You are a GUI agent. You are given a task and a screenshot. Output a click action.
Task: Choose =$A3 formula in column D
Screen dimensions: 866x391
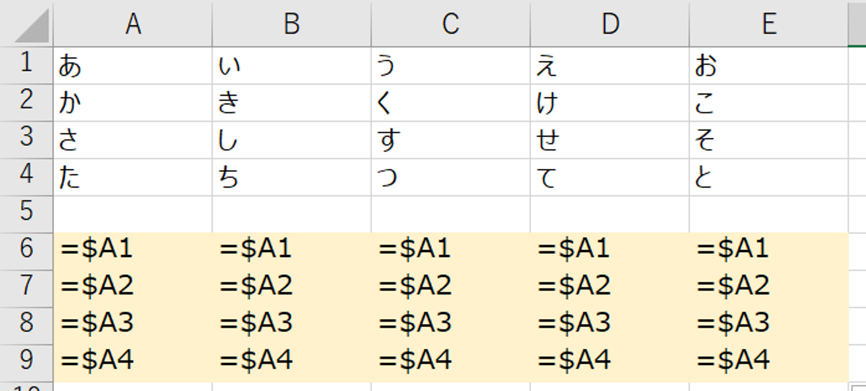click(610, 326)
